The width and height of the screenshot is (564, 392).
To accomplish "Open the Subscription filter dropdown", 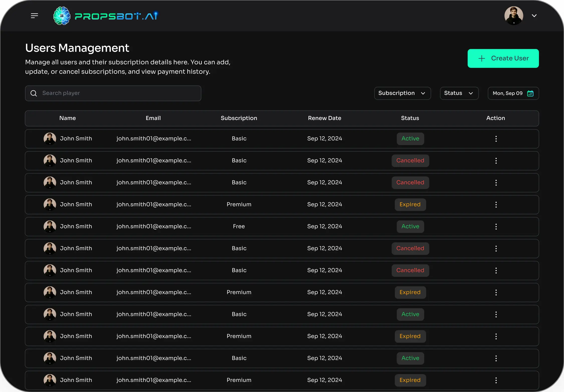I will (x=402, y=93).
